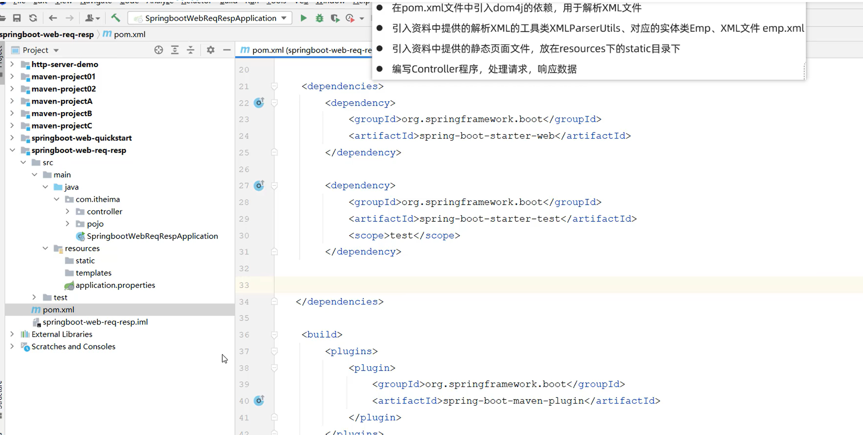Select pom.xml in the project tree

coord(58,309)
